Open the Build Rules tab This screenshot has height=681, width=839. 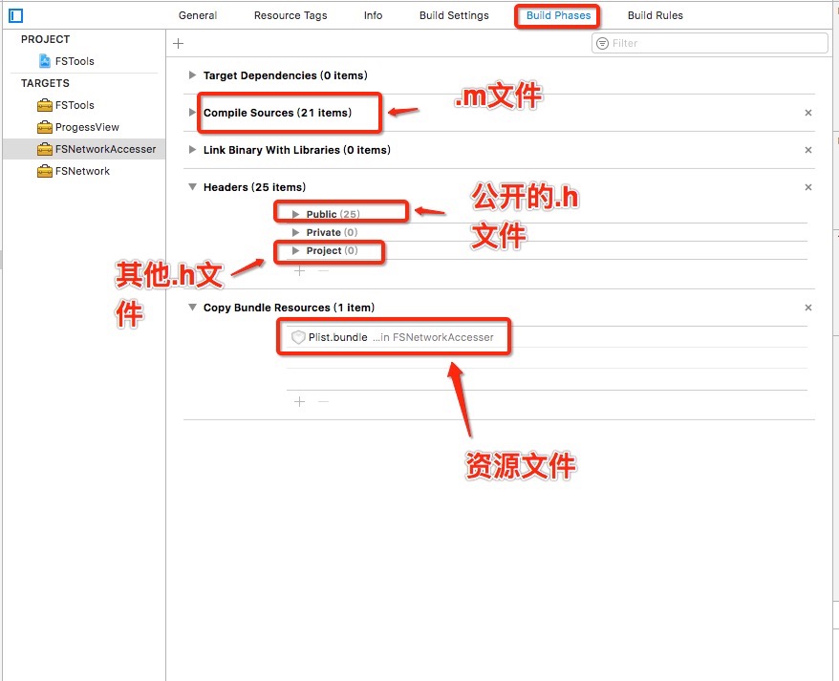tap(655, 15)
